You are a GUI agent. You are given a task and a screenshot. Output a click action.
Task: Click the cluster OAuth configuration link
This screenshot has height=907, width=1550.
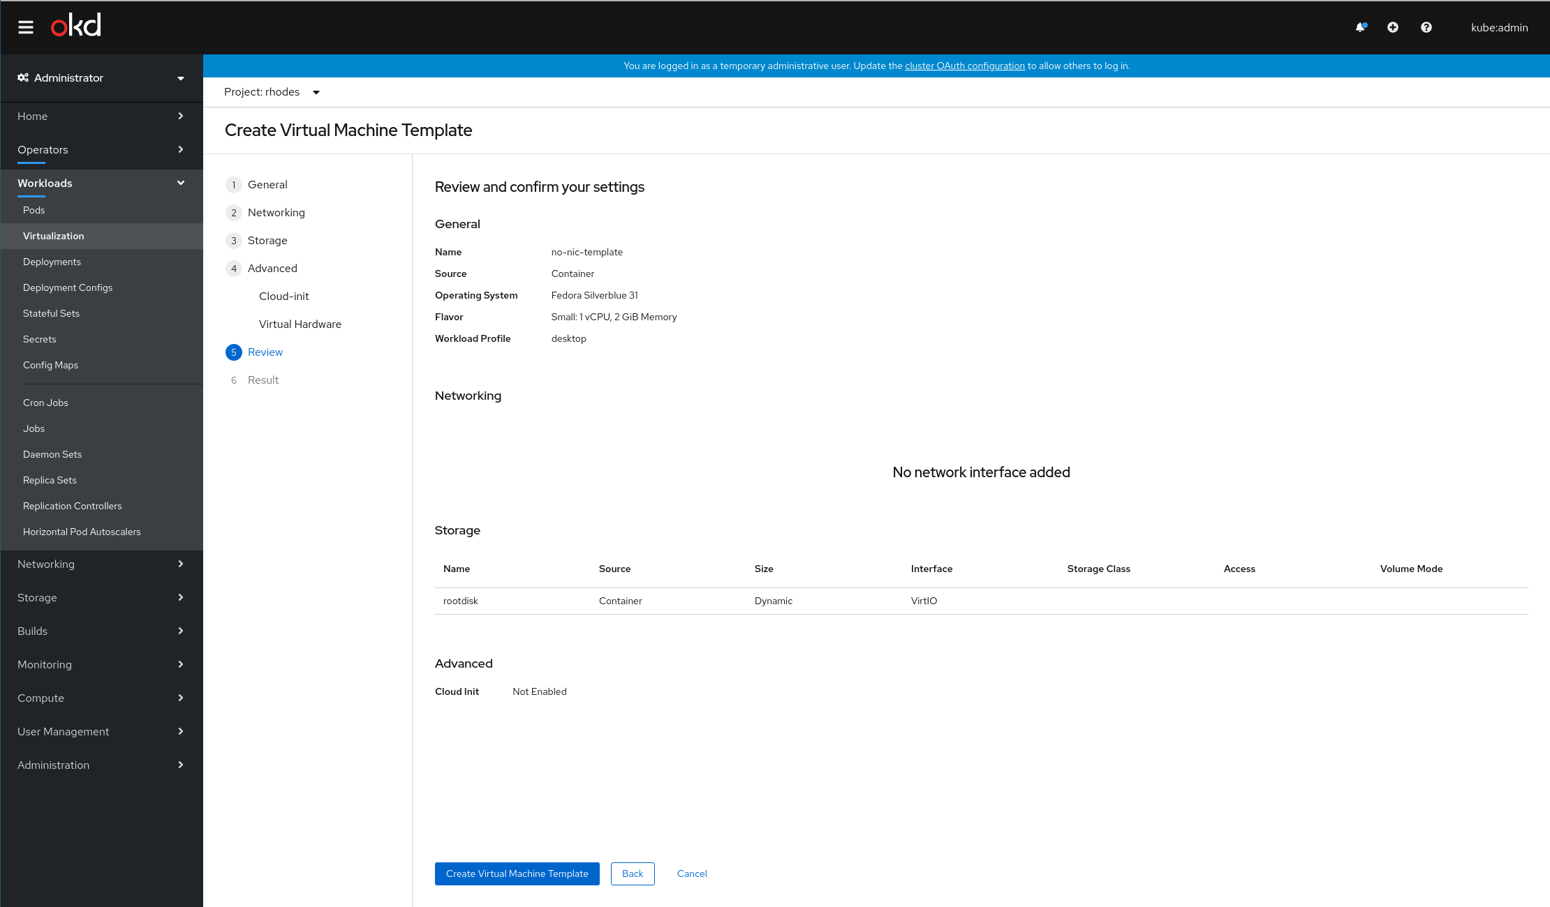(965, 66)
